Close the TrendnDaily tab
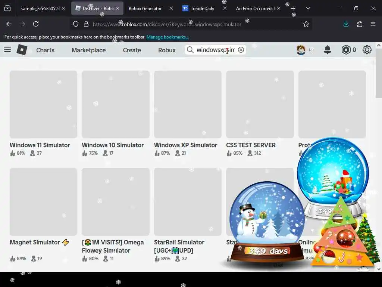382x287 pixels. click(225, 8)
